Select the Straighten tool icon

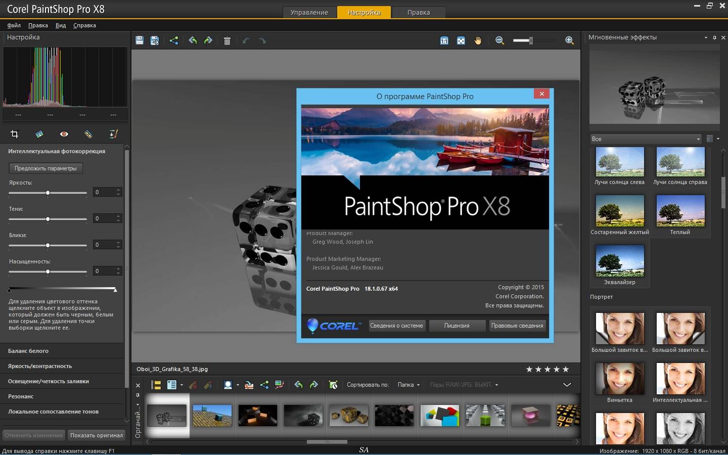(39, 134)
